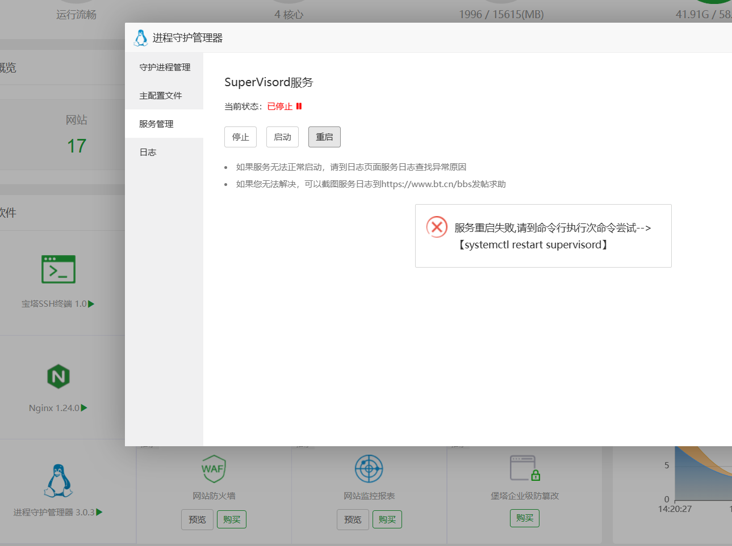Click the 宝塔SSH终端 1.0 label
The image size is (732, 546).
(x=54, y=304)
